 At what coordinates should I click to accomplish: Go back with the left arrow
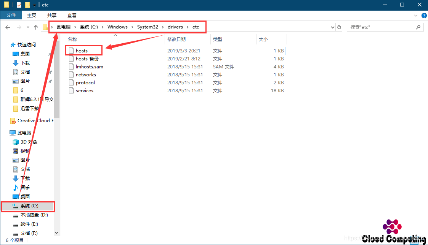click(8, 27)
